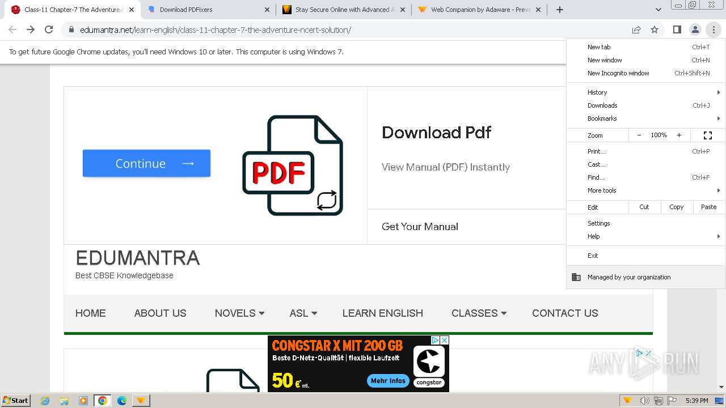The image size is (726, 408).
Task: Open Microsoft Edge from taskbar
Action: (121, 401)
